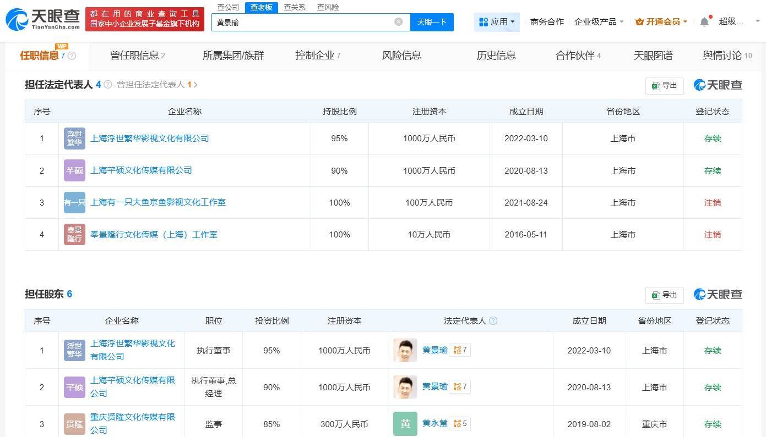Click the 注销 status of 奉景隆行 row
This screenshot has height=437, width=766.
713,234
